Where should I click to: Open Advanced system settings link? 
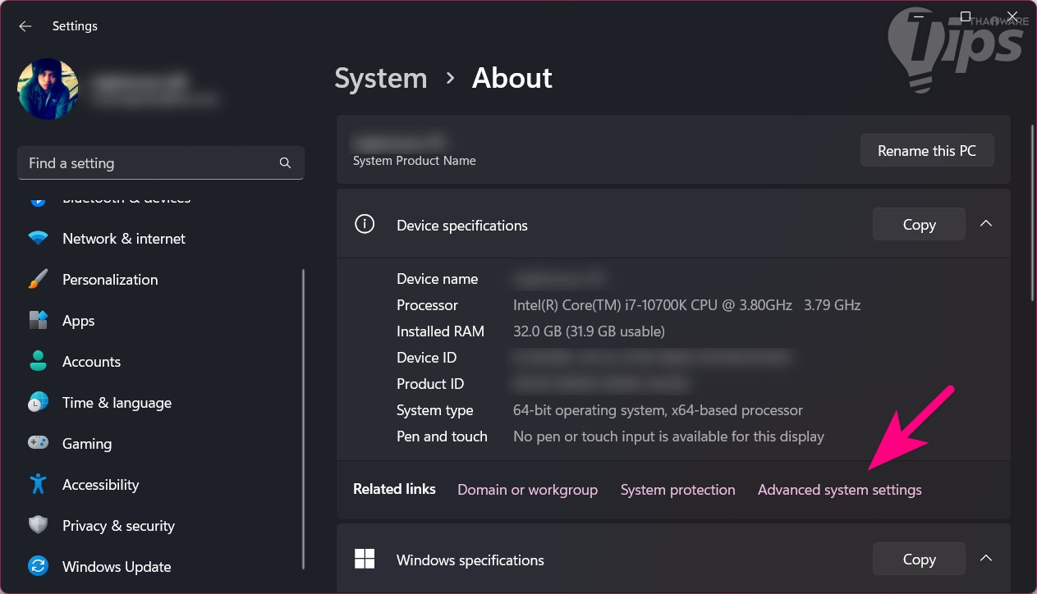click(x=839, y=490)
